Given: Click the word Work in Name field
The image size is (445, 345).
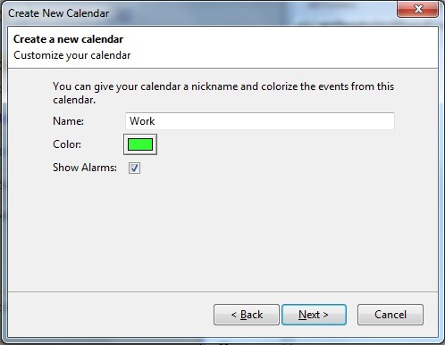Looking at the screenshot, I should coord(142,121).
